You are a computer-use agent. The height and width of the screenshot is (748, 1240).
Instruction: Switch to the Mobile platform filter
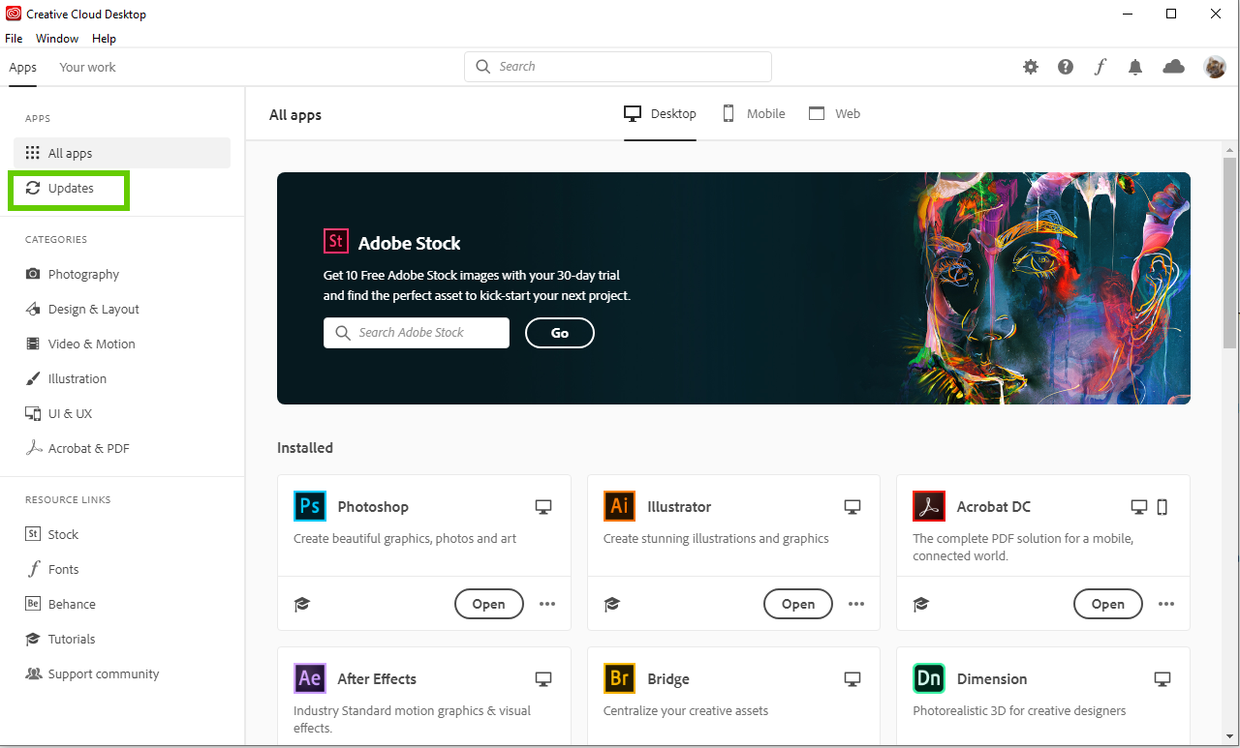[x=753, y=113]
